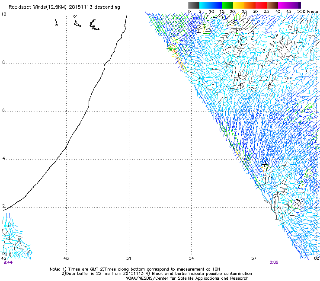
Task: Click the red 30-35 knots legend segment
Action: coord(261,5)
